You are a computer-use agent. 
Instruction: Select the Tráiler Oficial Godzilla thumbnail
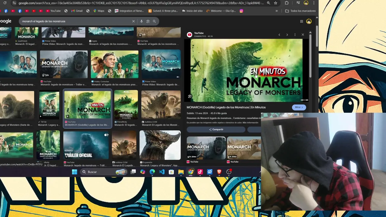86,145
